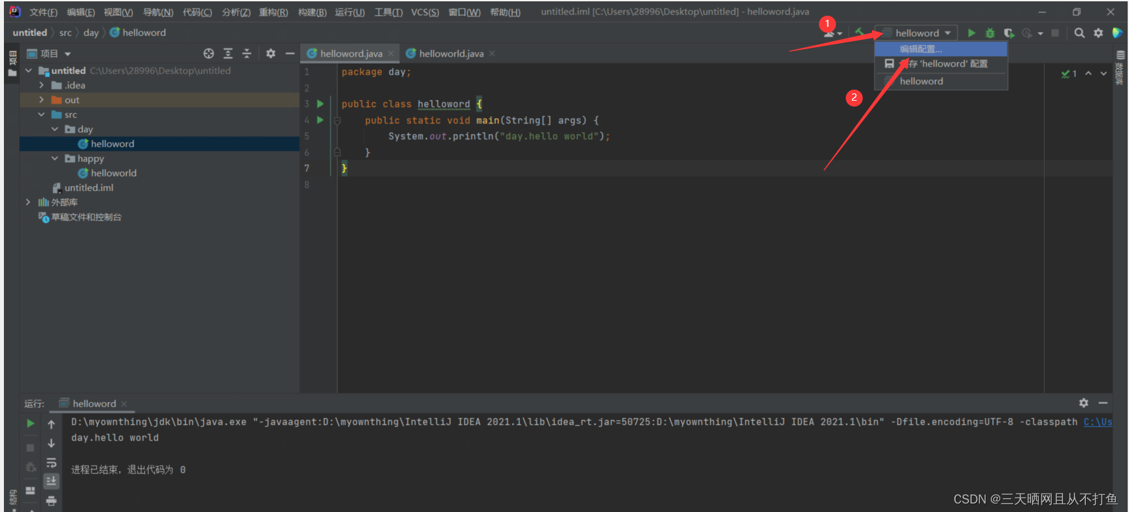Image resolution: width=1129 pixels, height=512 pixels.
Task: Restore layout icon in Run panel
Action: click(30, 490)
